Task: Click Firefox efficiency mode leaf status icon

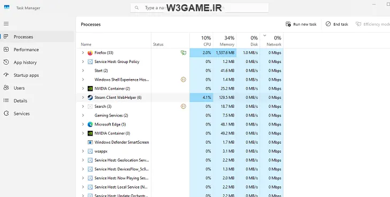Action: pos(183,53)
